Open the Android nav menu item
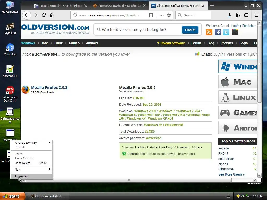The width and height of the screenshot is (267, 200). coord(92,43)
